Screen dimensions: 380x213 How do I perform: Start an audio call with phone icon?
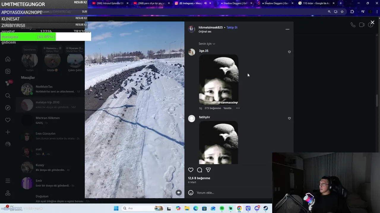[353, 25]
